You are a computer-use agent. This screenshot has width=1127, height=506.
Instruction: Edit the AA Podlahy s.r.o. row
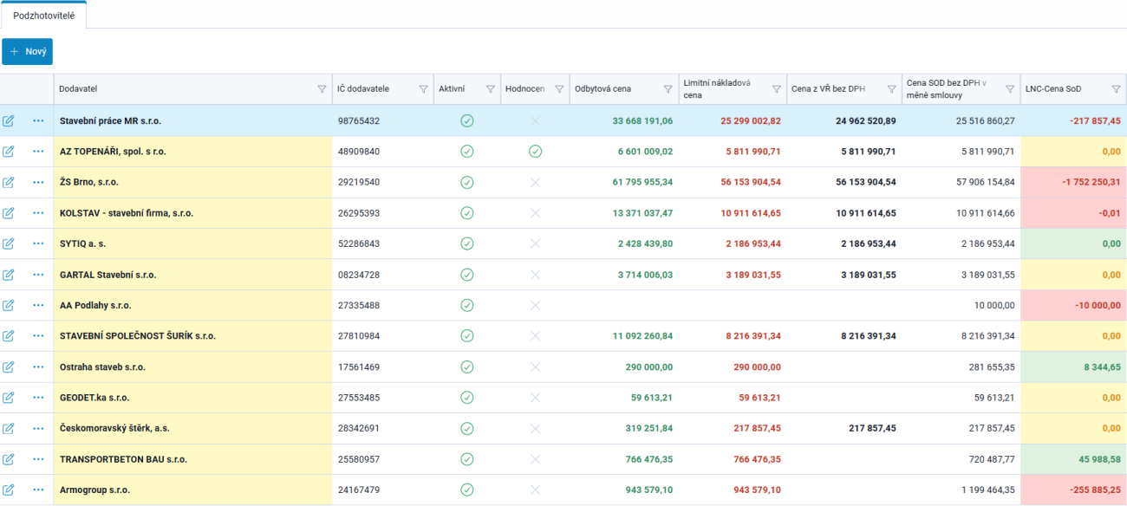click(9, 305)
